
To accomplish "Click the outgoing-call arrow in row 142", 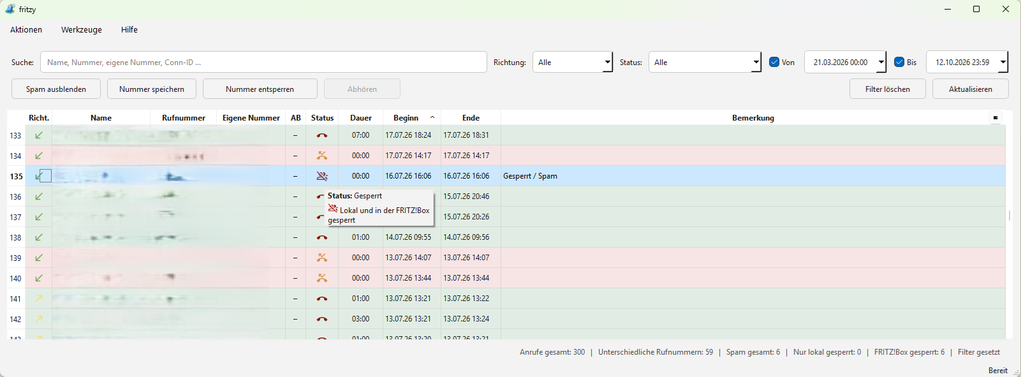I will coord(39,319).
